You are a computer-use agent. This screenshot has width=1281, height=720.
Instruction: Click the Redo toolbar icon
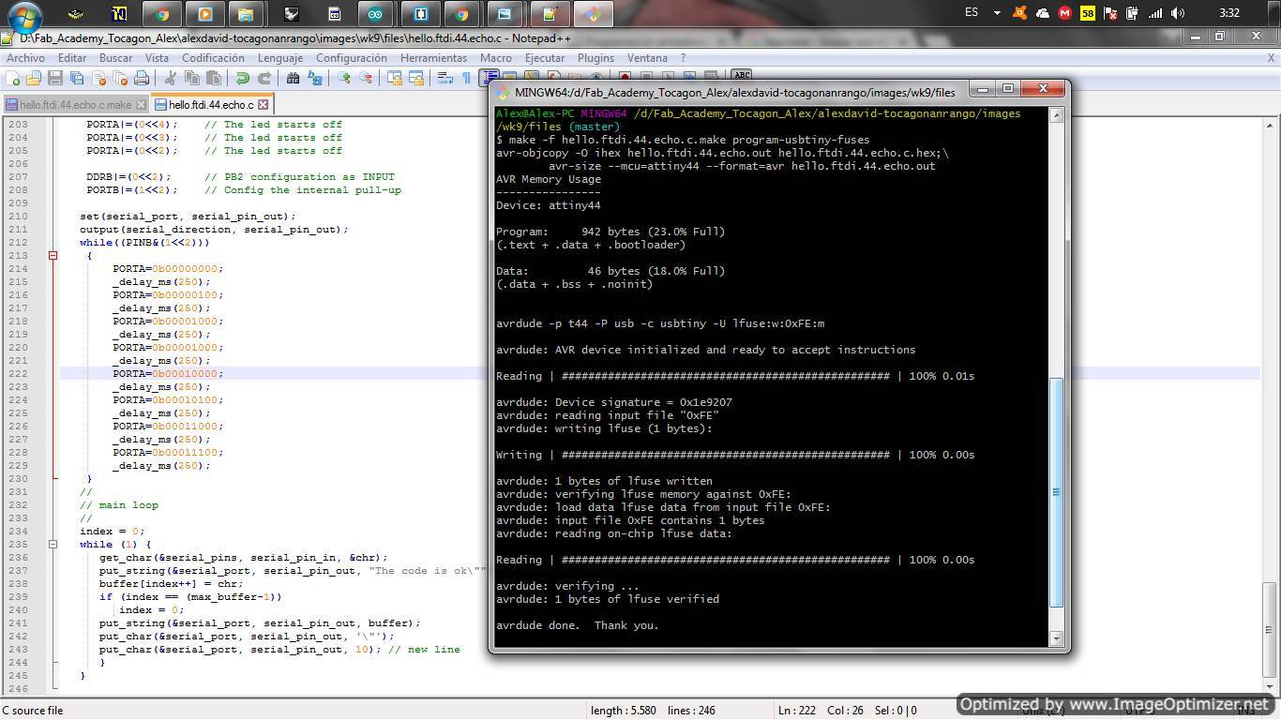[x=264, y=79]
